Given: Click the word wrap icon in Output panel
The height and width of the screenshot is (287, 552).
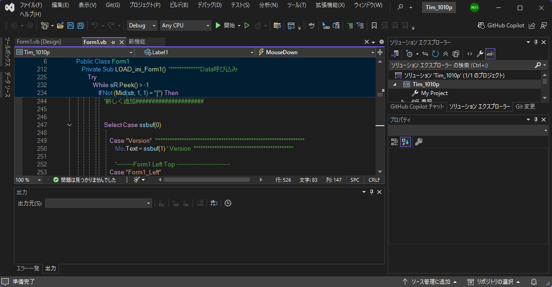Looking at the screenshot, I should 214,203.
